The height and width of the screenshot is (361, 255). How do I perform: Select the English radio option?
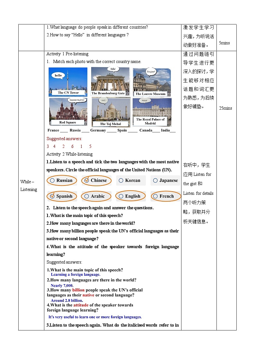pos(121,196)
